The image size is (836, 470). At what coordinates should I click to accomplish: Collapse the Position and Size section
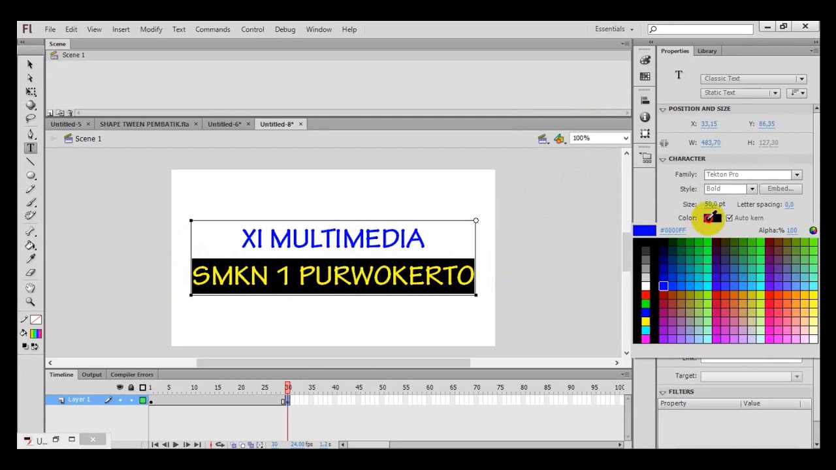(662, 109)
